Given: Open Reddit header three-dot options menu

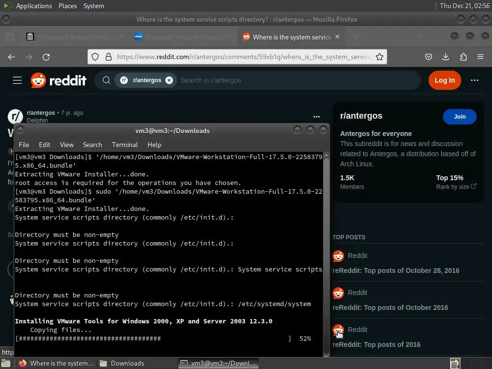Looking at the screenshot, I should click(475, 80).
